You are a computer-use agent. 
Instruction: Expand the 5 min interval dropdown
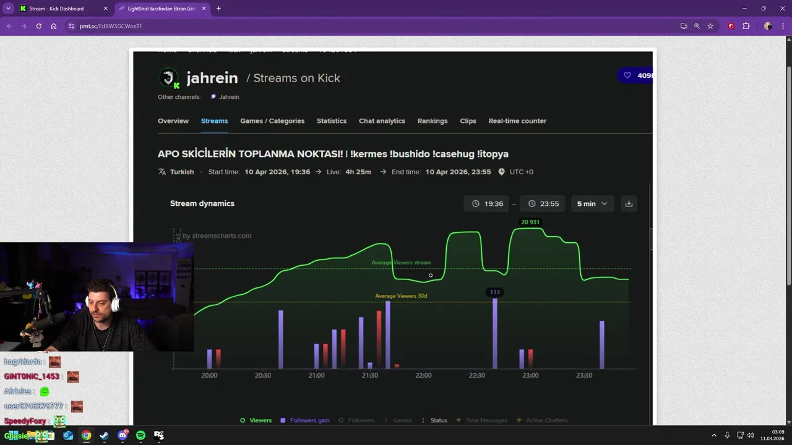coord(592,203)
